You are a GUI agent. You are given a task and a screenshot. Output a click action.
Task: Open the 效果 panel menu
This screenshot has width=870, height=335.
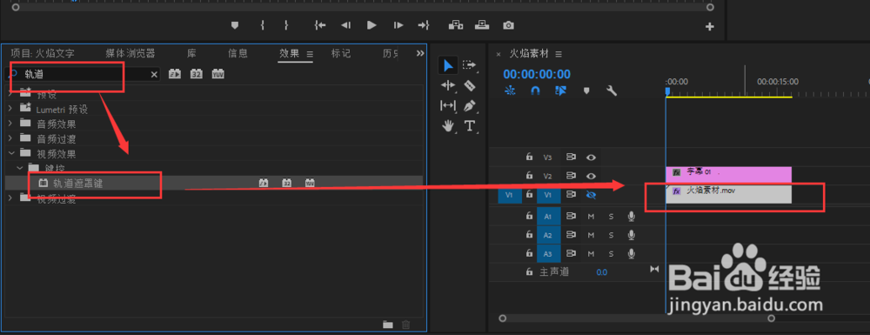point(311,54)
